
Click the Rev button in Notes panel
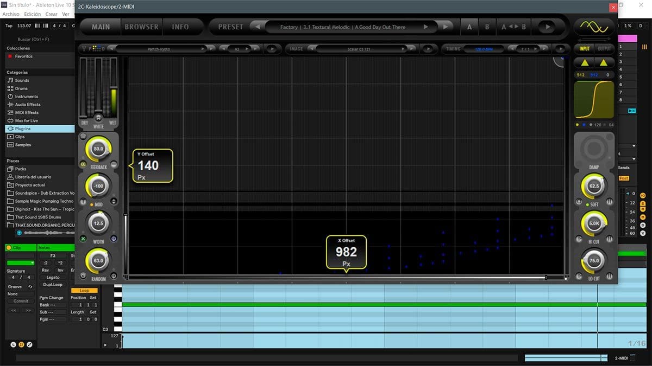45,270
